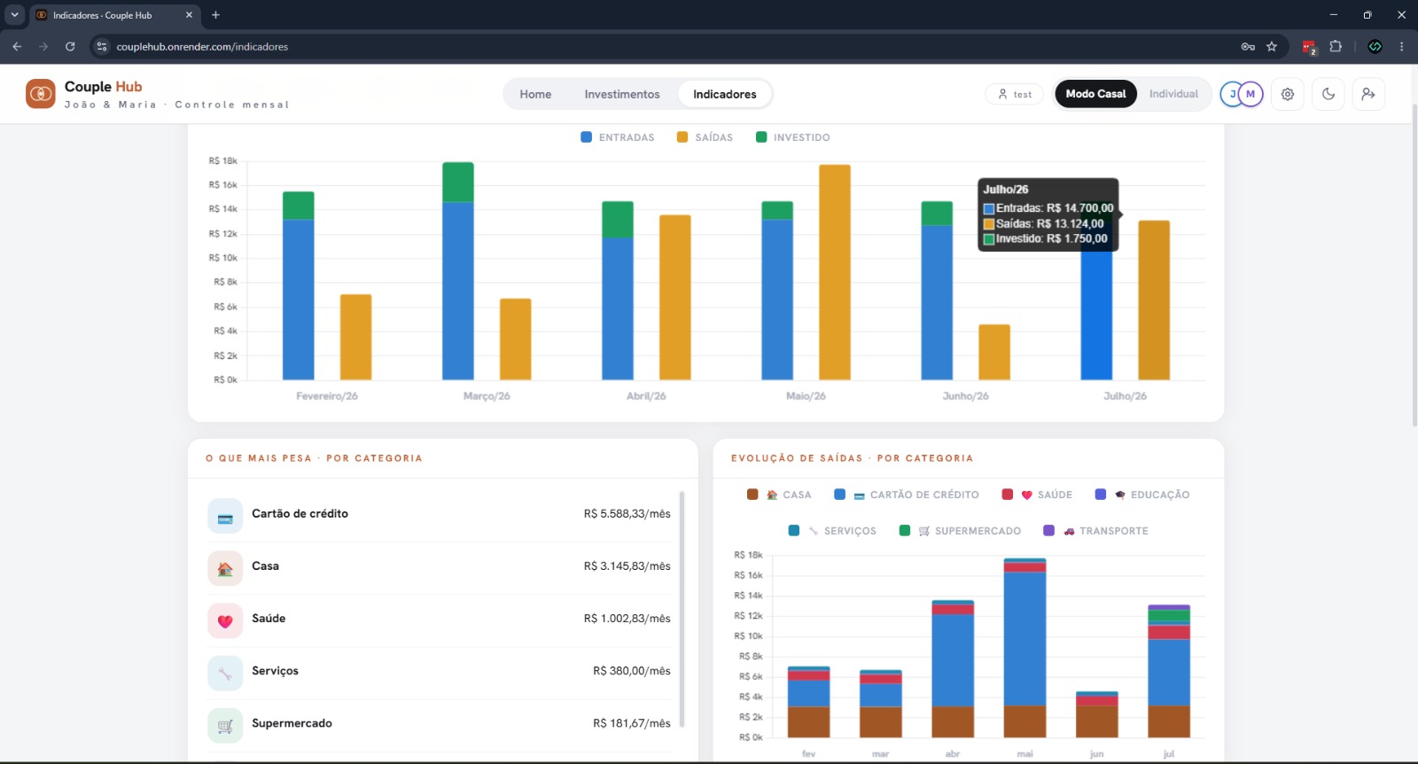Toggle dark mode moon icon
Viewport: 1418px width, 764px height.
[x=1328, y=94]
